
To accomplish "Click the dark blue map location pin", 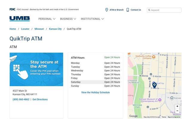I will (x=155, y=85).
